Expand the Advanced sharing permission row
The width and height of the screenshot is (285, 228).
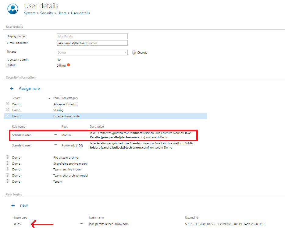[8, 104]
